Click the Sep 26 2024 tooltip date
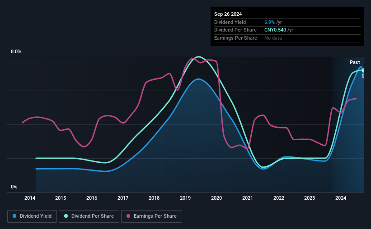This screenshot has height=229, width=371. click(228, 14)
